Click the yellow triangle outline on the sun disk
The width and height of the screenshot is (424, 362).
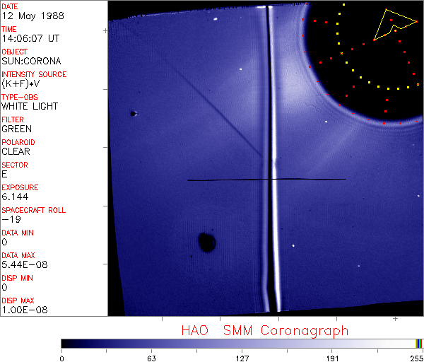point(395,25)
